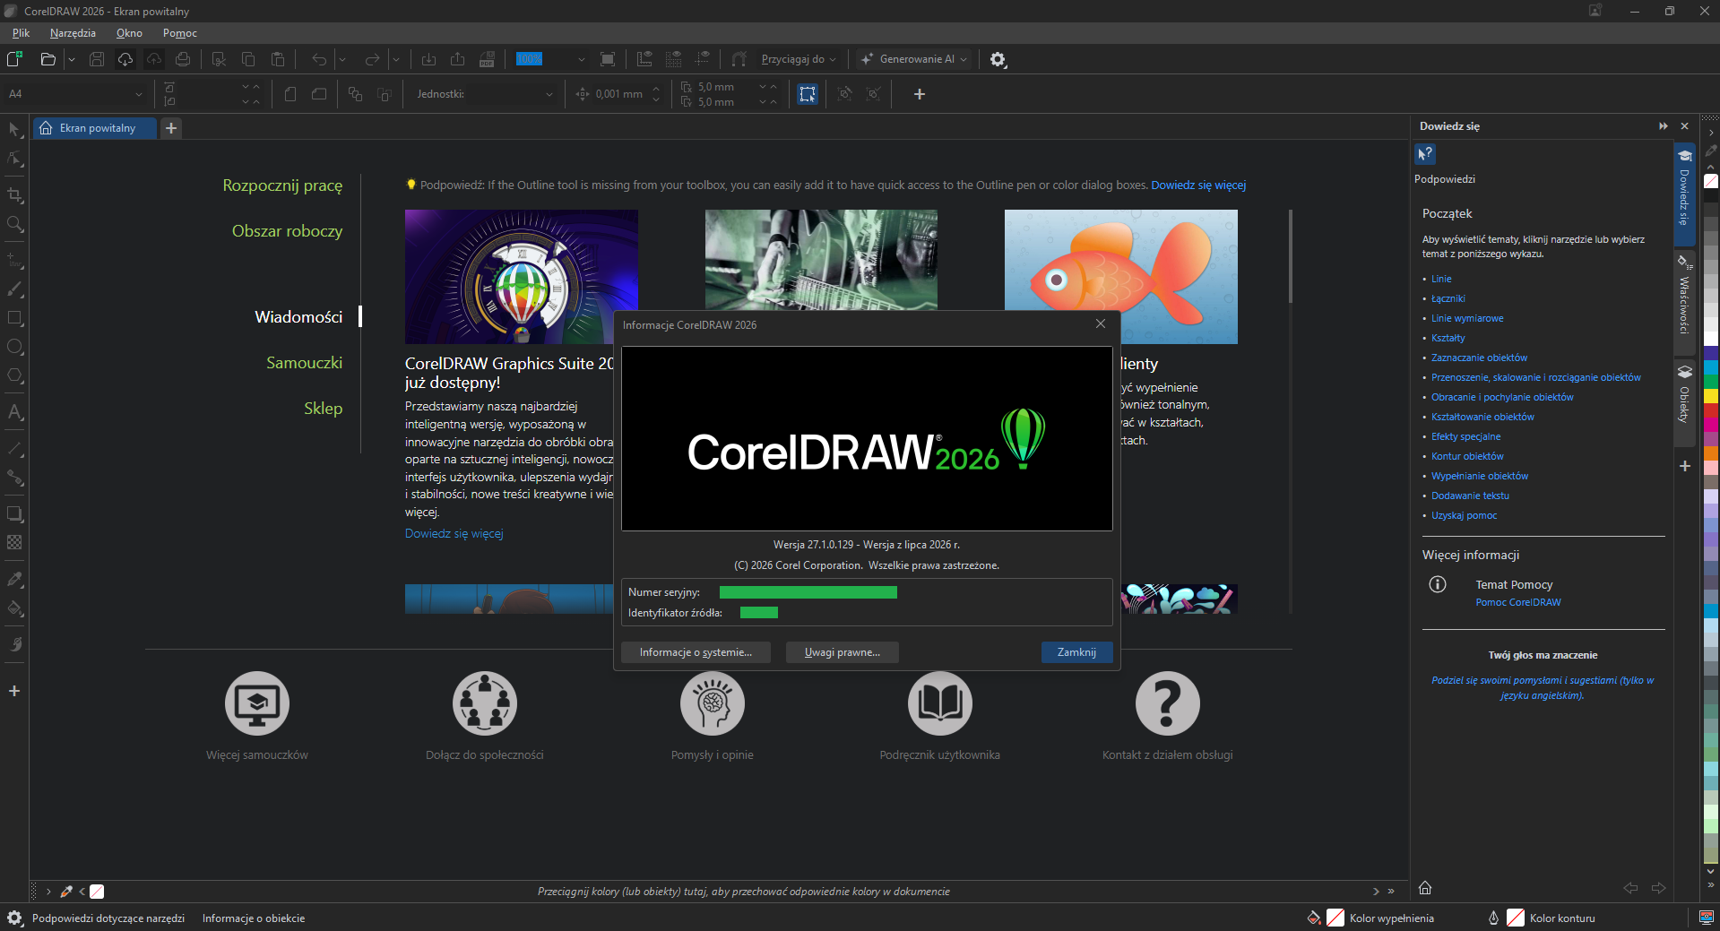Switch to the Samouczki section
This screenshot has height=931, width=1720.
(x=304, y=363)
